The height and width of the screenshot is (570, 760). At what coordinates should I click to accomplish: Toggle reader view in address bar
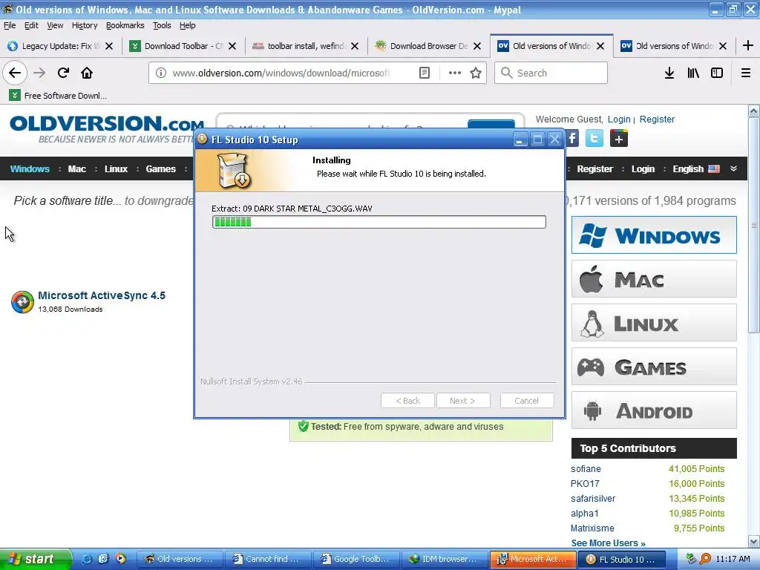(424, 73)
